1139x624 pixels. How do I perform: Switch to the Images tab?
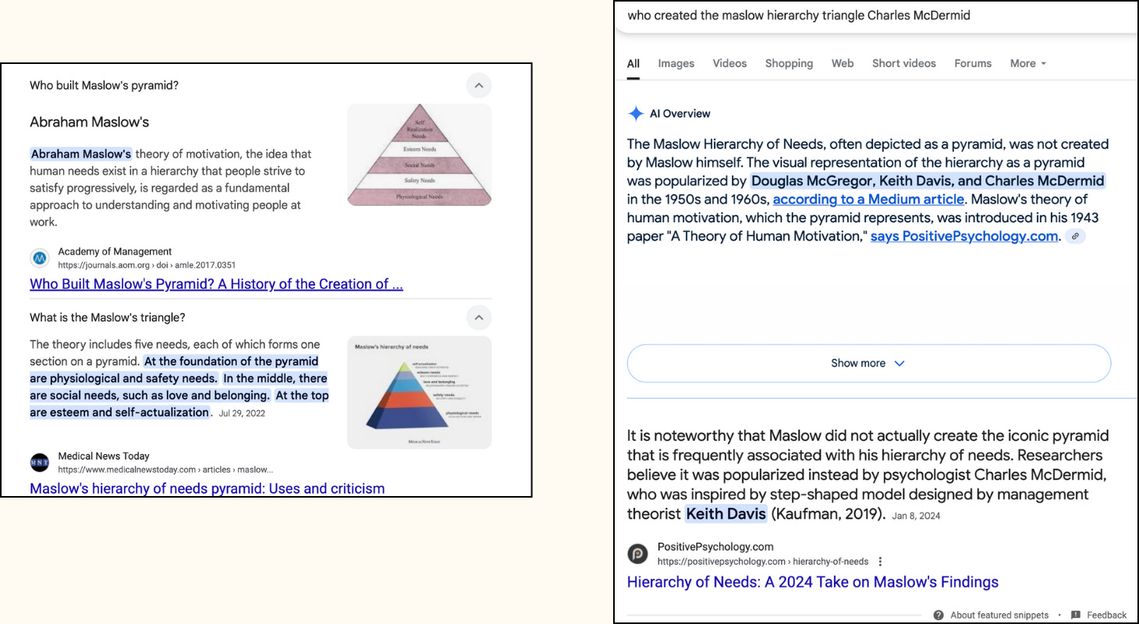(x=676, y=63)
